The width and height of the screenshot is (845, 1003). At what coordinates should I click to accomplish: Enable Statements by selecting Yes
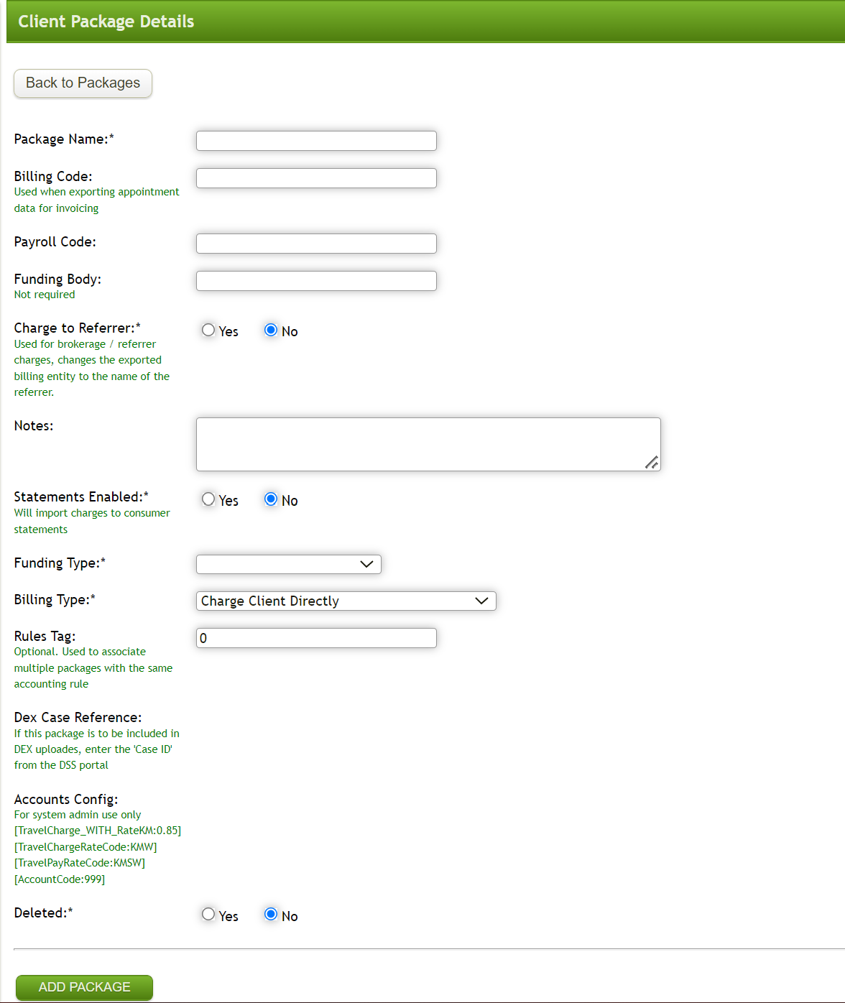208,499
